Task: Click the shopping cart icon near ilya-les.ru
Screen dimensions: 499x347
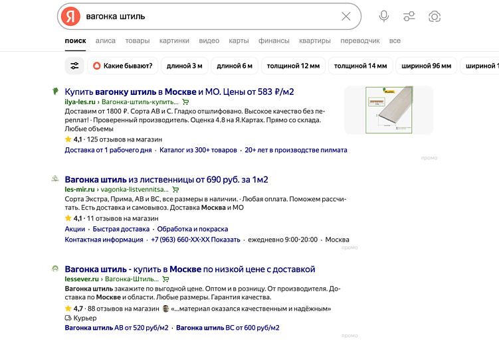Action: pyautogui.click(x=185, y=102)
